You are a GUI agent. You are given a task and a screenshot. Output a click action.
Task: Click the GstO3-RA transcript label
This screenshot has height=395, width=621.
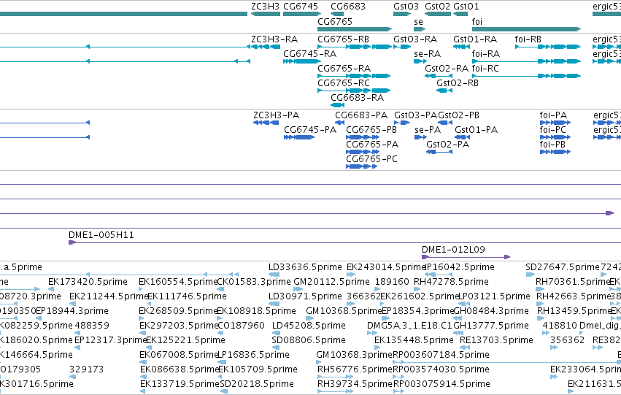(x=415, y=39)
